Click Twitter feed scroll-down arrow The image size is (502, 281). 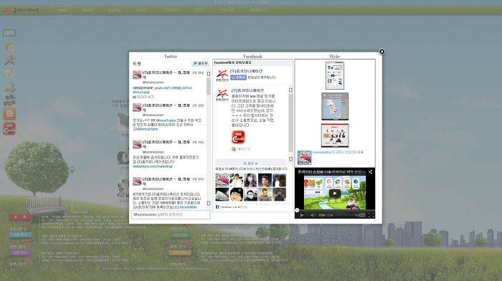pyautogui.click(x=209, y=204)
